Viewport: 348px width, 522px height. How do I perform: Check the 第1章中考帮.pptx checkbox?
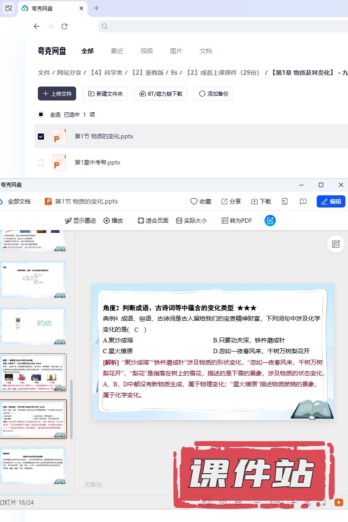(41, 162)
